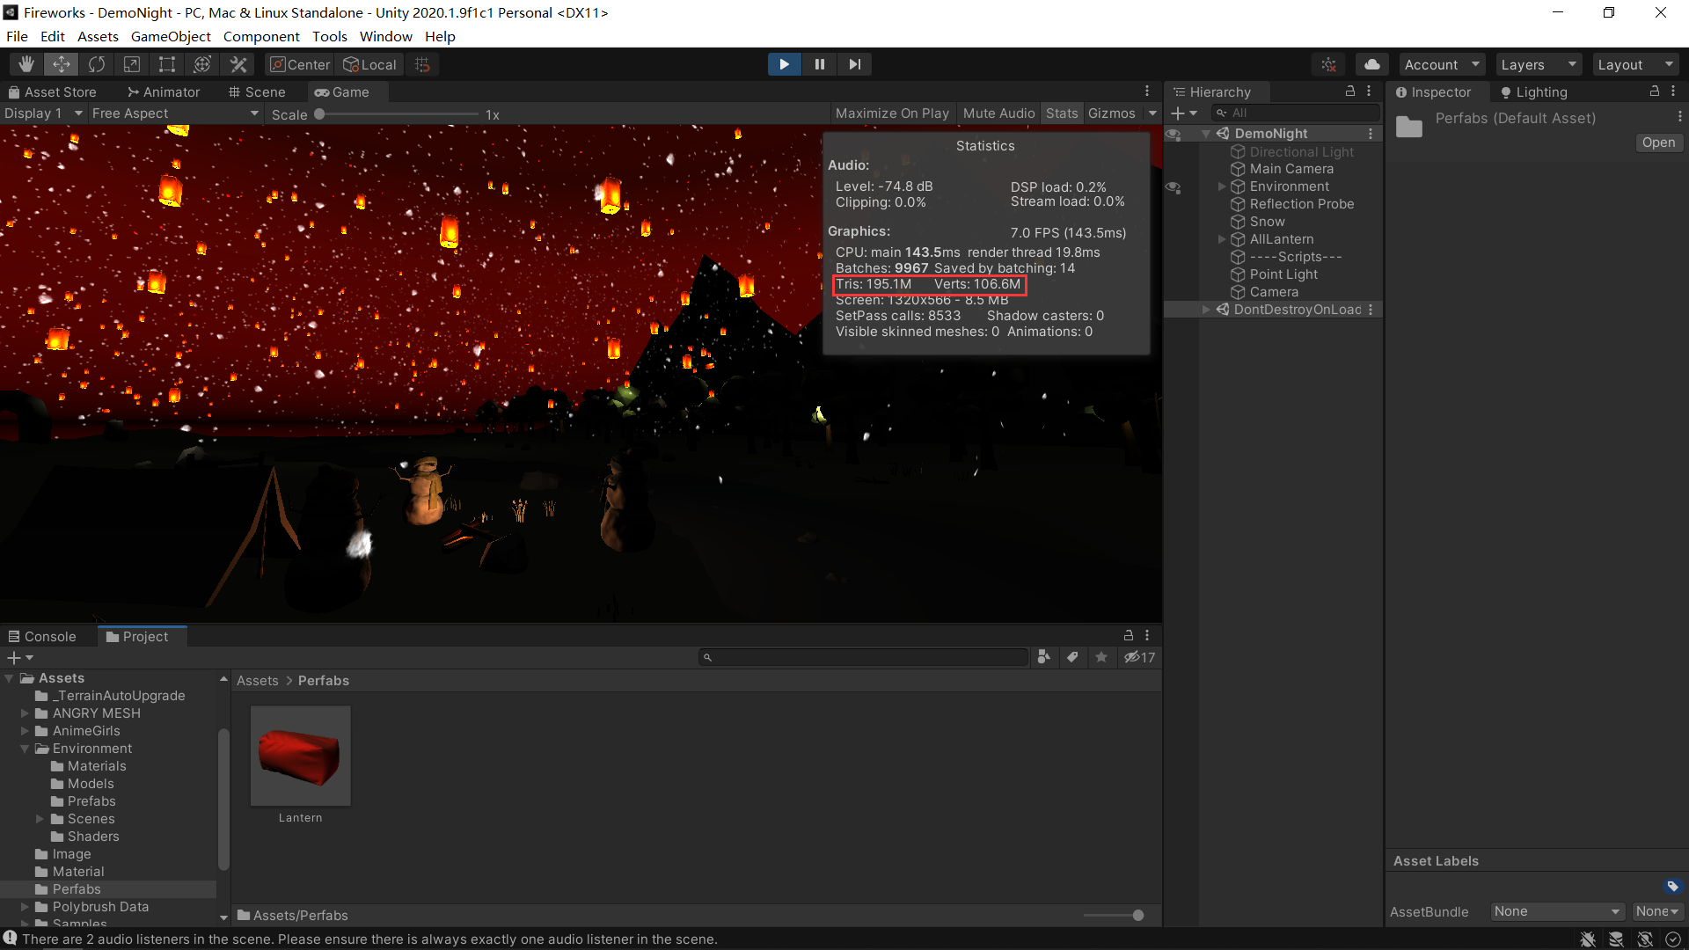Open the Unity cloud services panel
The height and width of the screenshot is (950, 1689).
point(1371,63)
